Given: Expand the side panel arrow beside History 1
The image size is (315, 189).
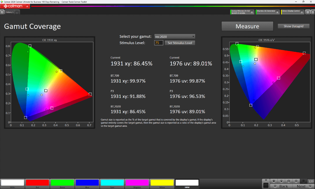Looking at the screenshot, I should click(x=2, y=12).
